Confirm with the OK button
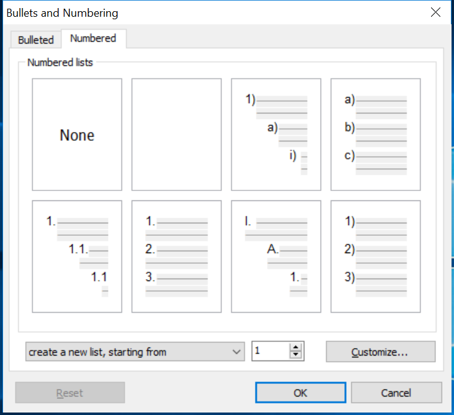Viewport: 454px width, 415px height. (x=300, y=393)
